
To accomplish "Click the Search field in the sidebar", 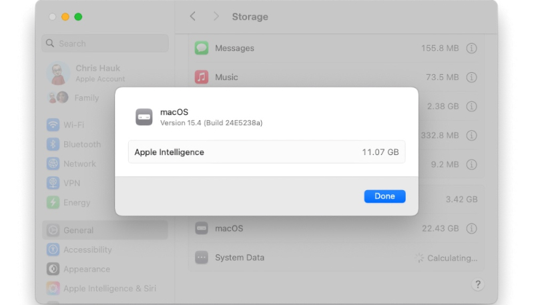I will click(x=105, y=43).
